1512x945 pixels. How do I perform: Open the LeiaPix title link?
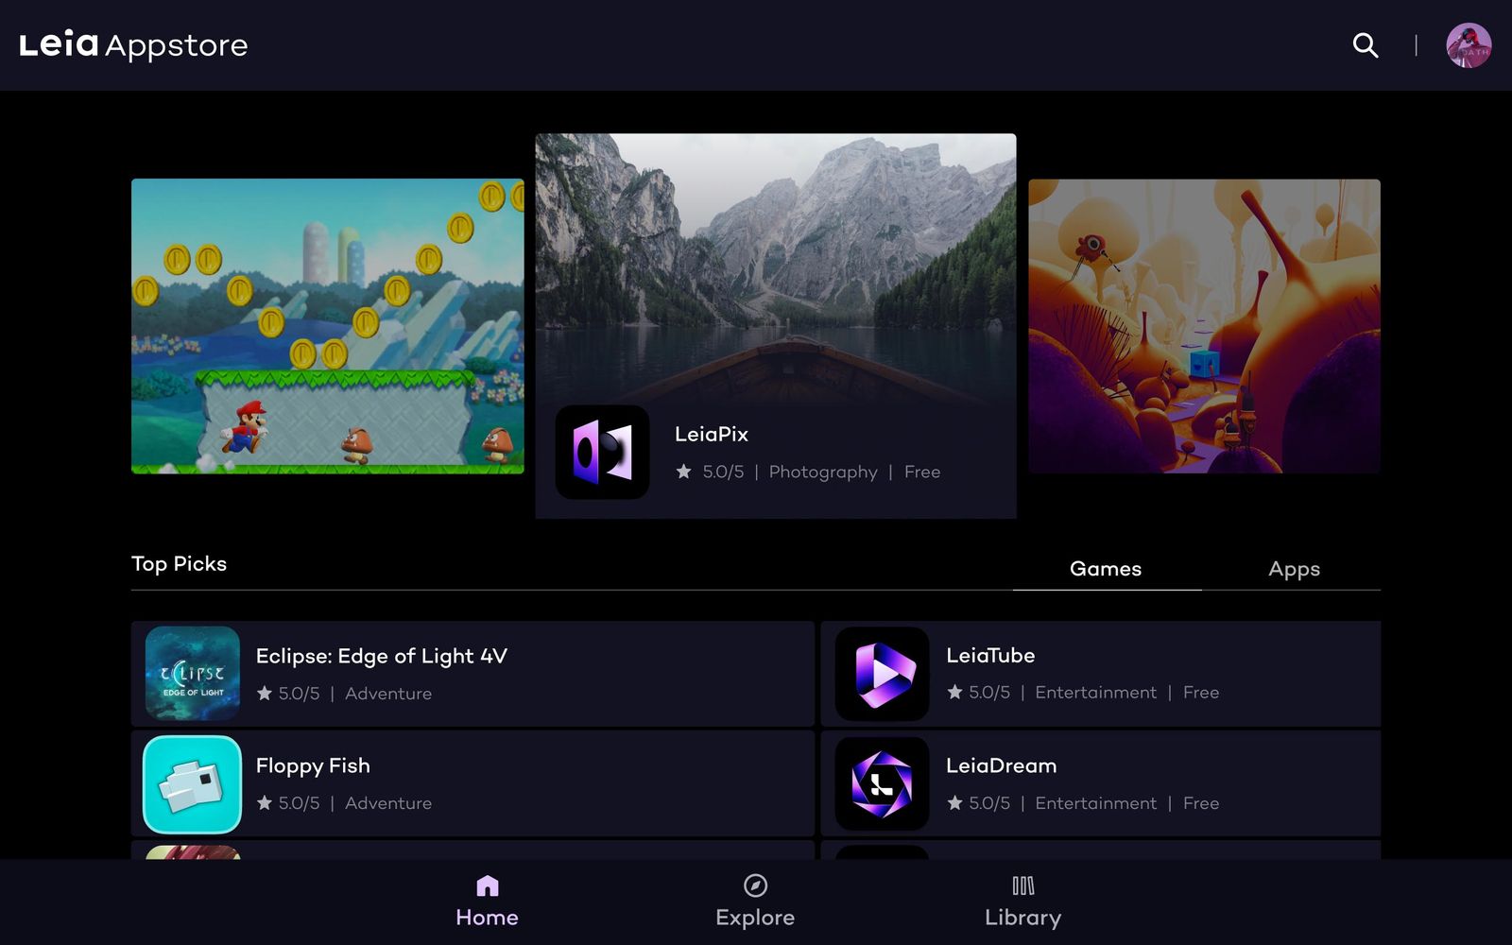(x=712, y=435)
